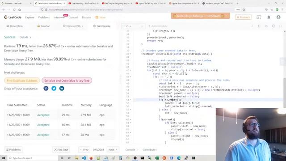Open the Accepted submission with 66 ms runtime
The width and height of the screenshot is (286, 161).
click(x=43, y=125)
